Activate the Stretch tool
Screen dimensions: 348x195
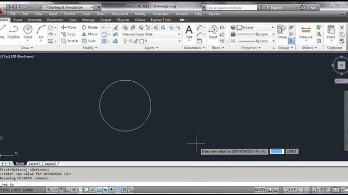(70, 41)
